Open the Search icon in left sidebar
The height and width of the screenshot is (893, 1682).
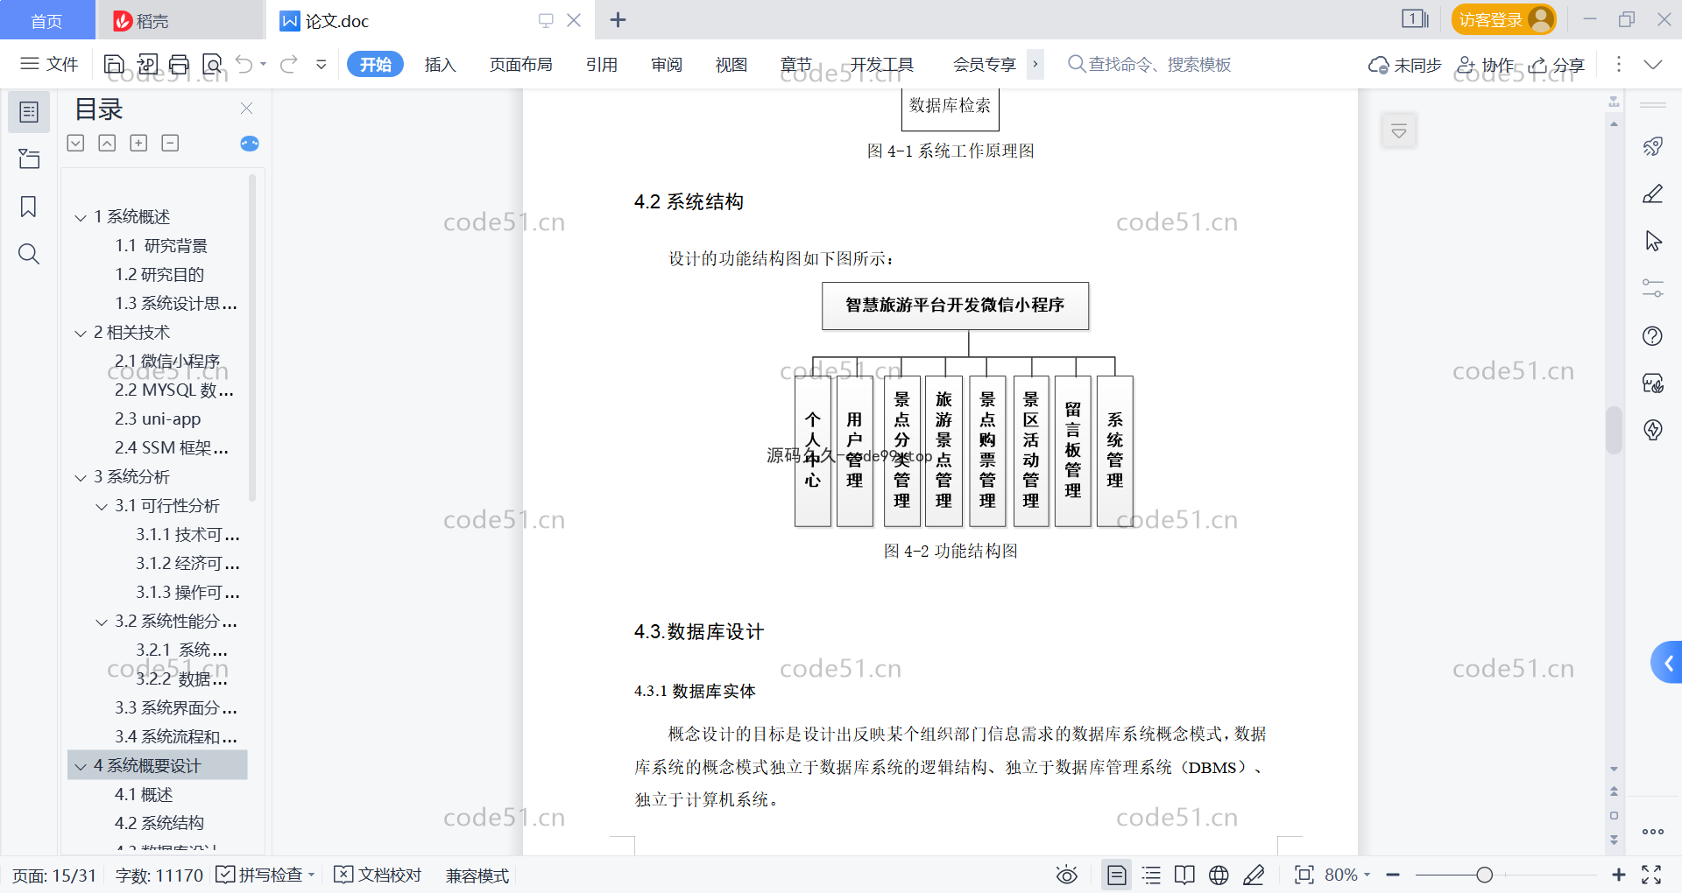tap(29, 254)
